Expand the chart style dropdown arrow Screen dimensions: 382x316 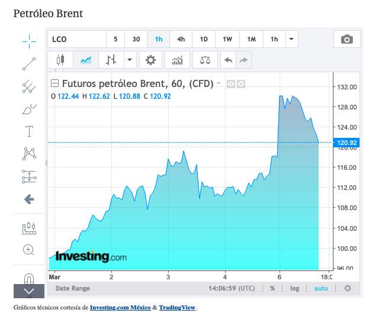129,60
